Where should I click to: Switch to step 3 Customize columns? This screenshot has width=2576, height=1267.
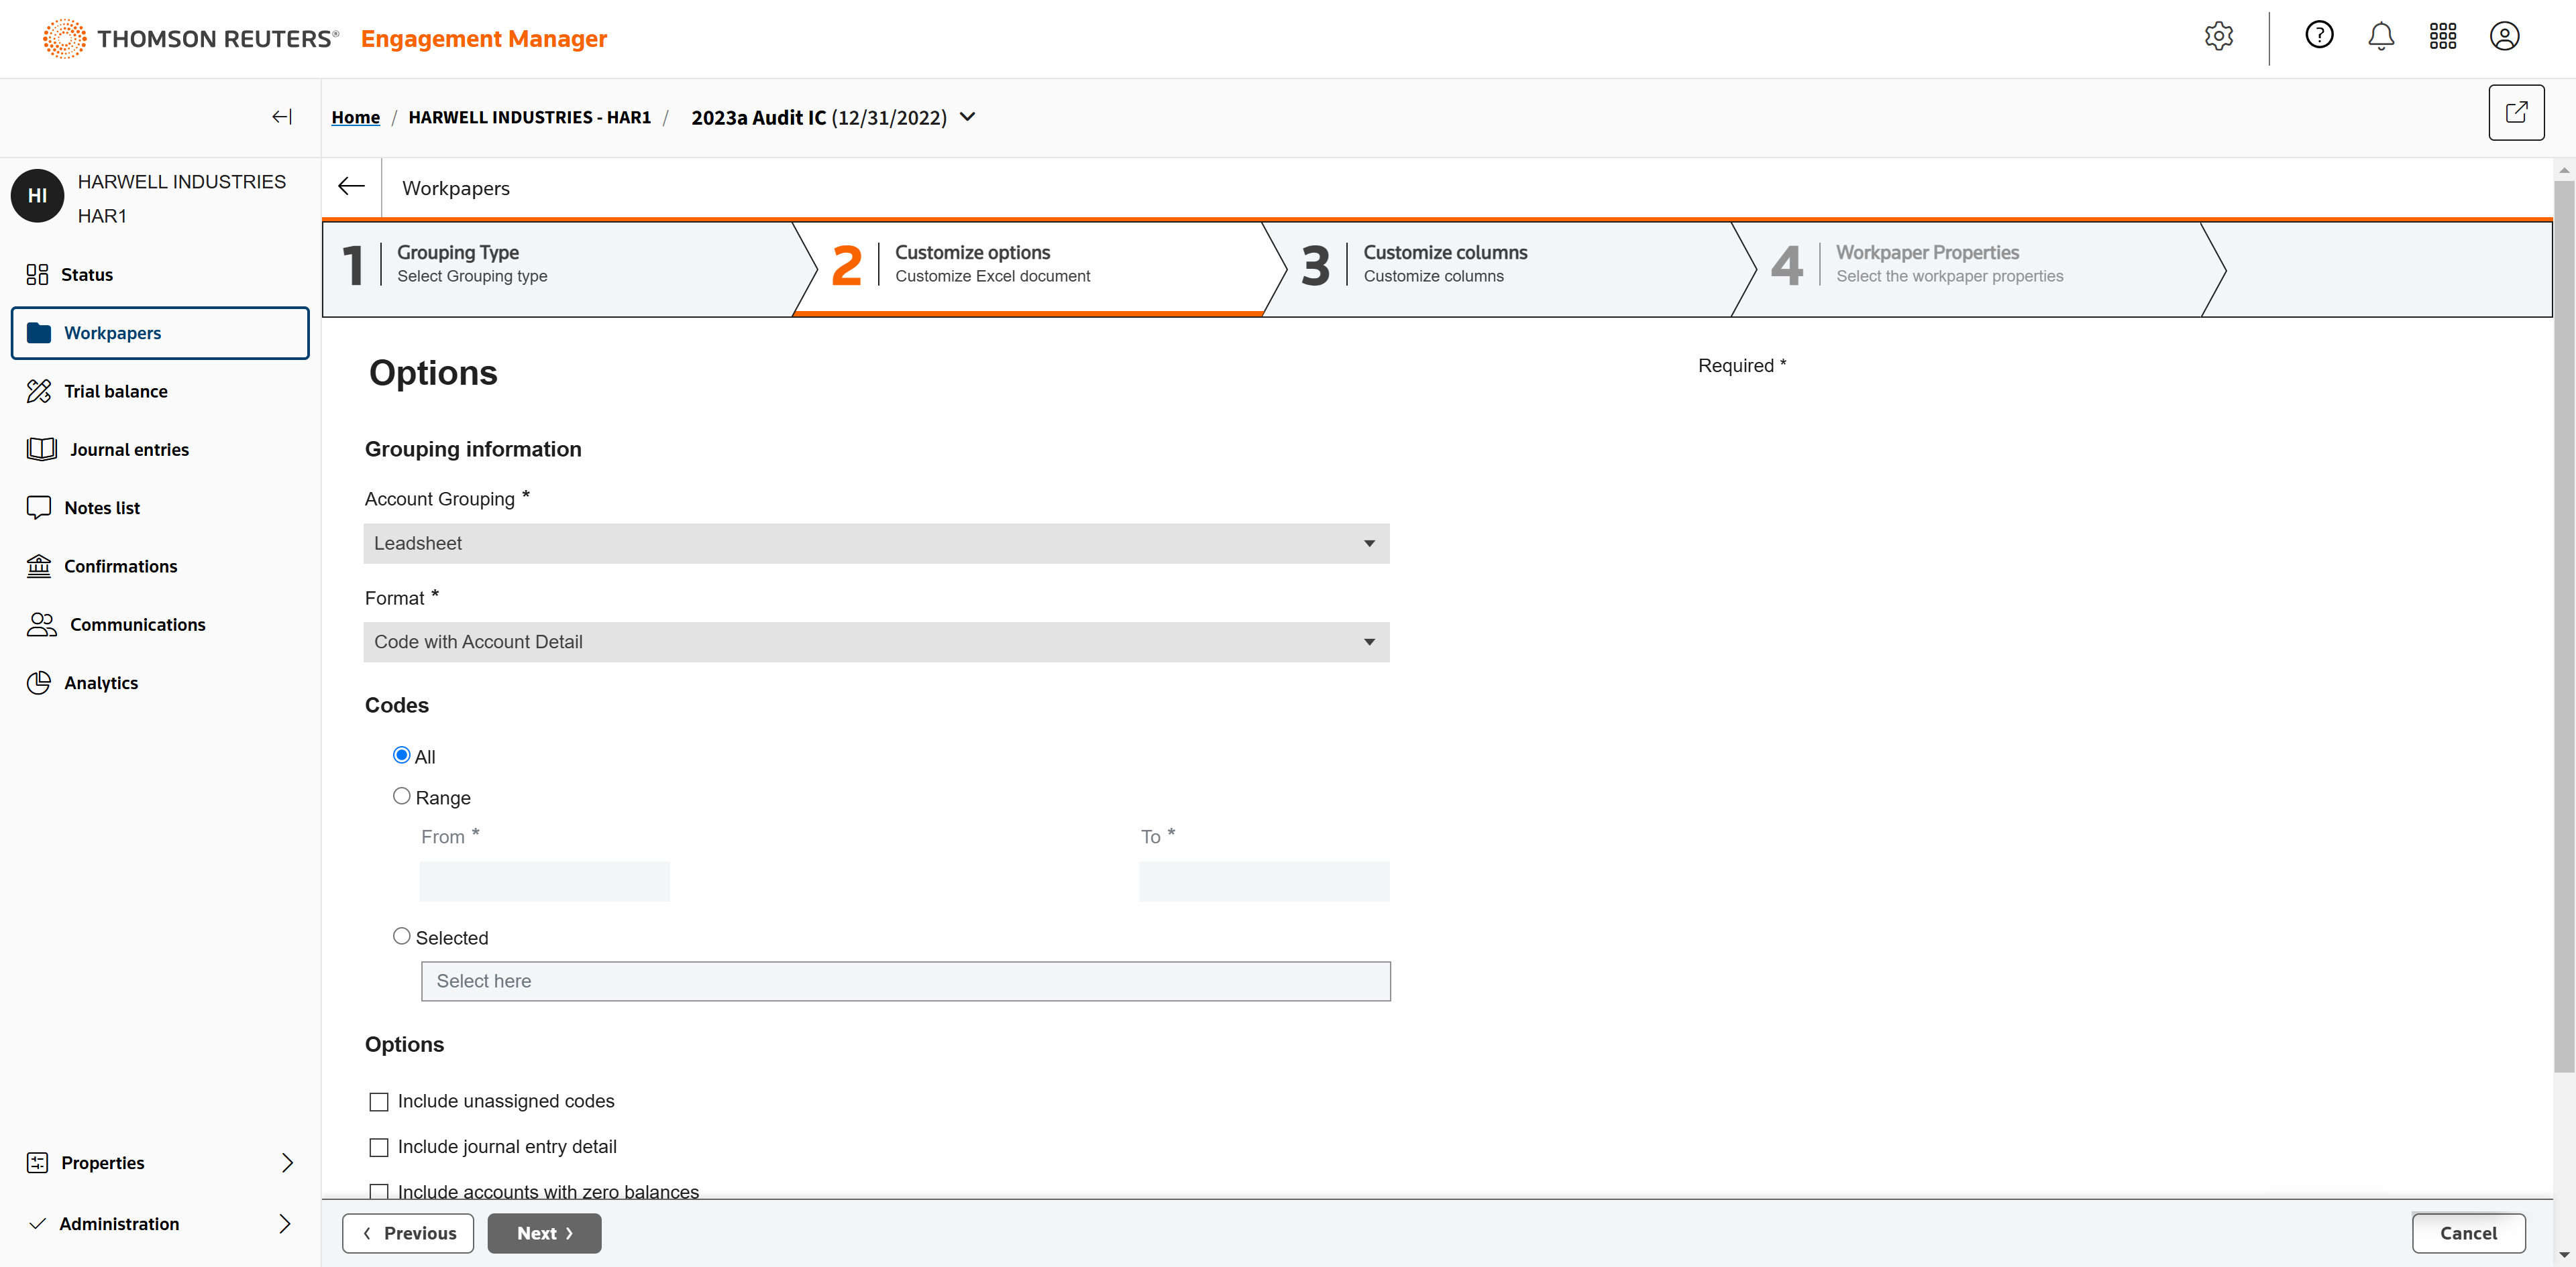pos(1444,264)
